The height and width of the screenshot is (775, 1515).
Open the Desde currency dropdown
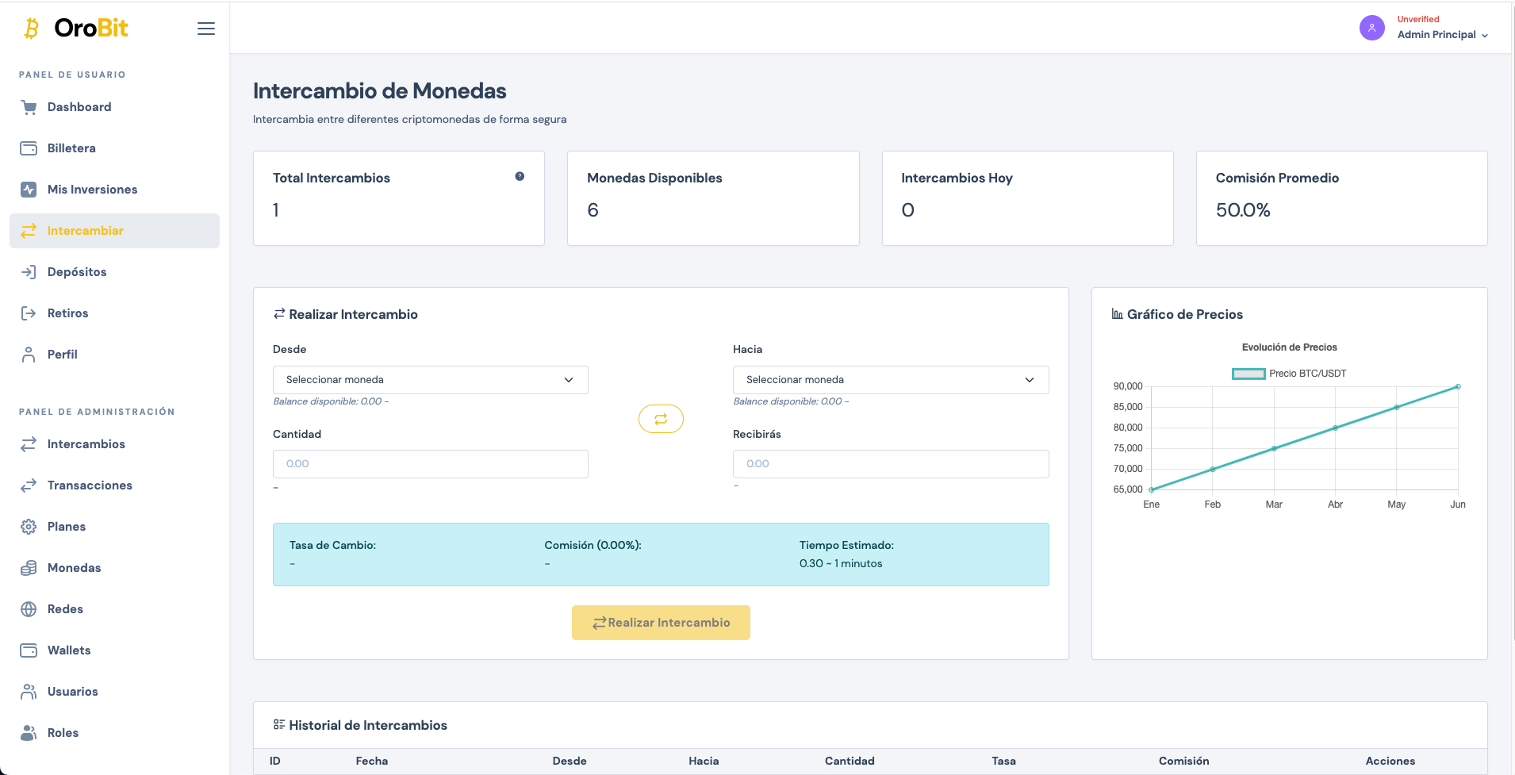[431, 380]
